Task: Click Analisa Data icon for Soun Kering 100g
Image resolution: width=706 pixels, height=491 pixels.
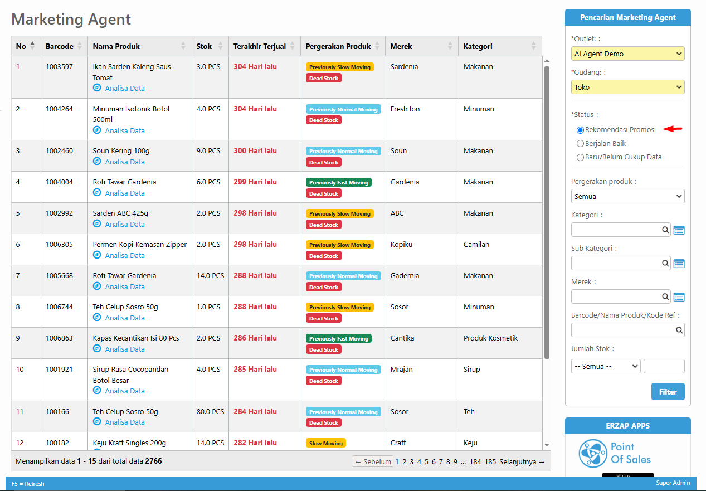Action: pos(97,162)
